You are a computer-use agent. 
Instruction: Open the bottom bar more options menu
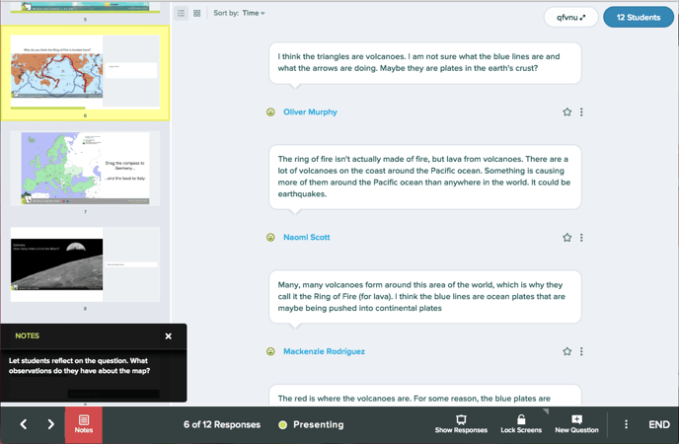tap(626, 424)
